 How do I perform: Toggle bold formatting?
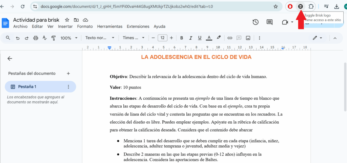pyautogui.click(x=182, y=38)
